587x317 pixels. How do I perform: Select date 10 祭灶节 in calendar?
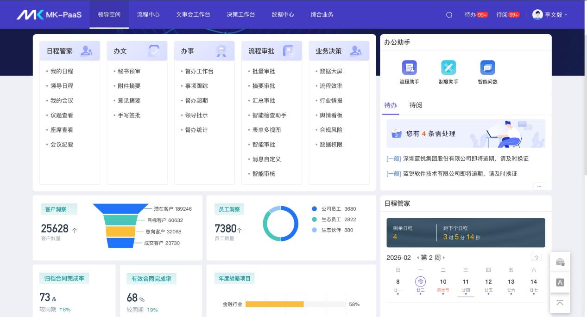pos(443,285)
